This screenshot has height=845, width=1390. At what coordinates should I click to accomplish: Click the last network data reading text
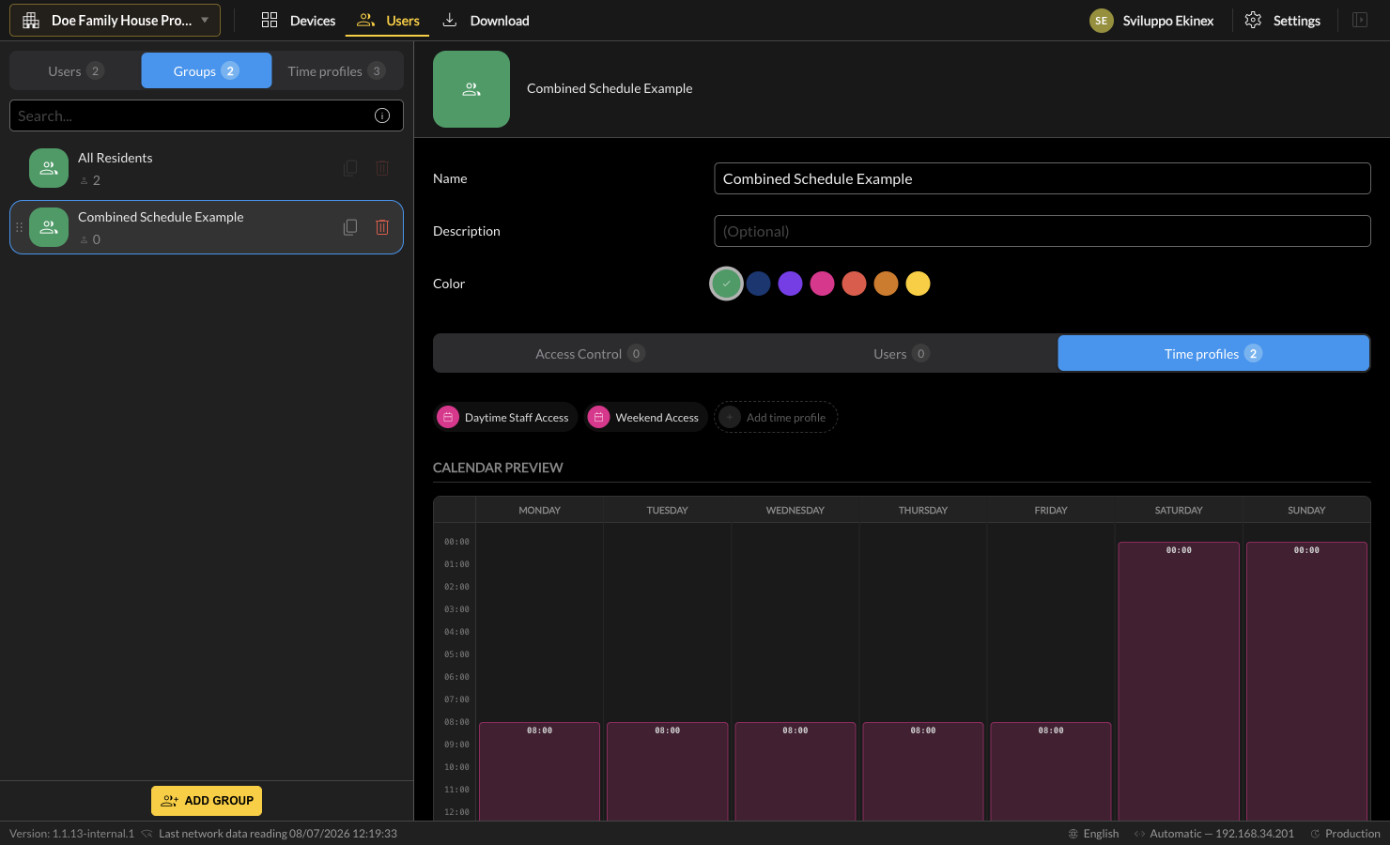278,834
